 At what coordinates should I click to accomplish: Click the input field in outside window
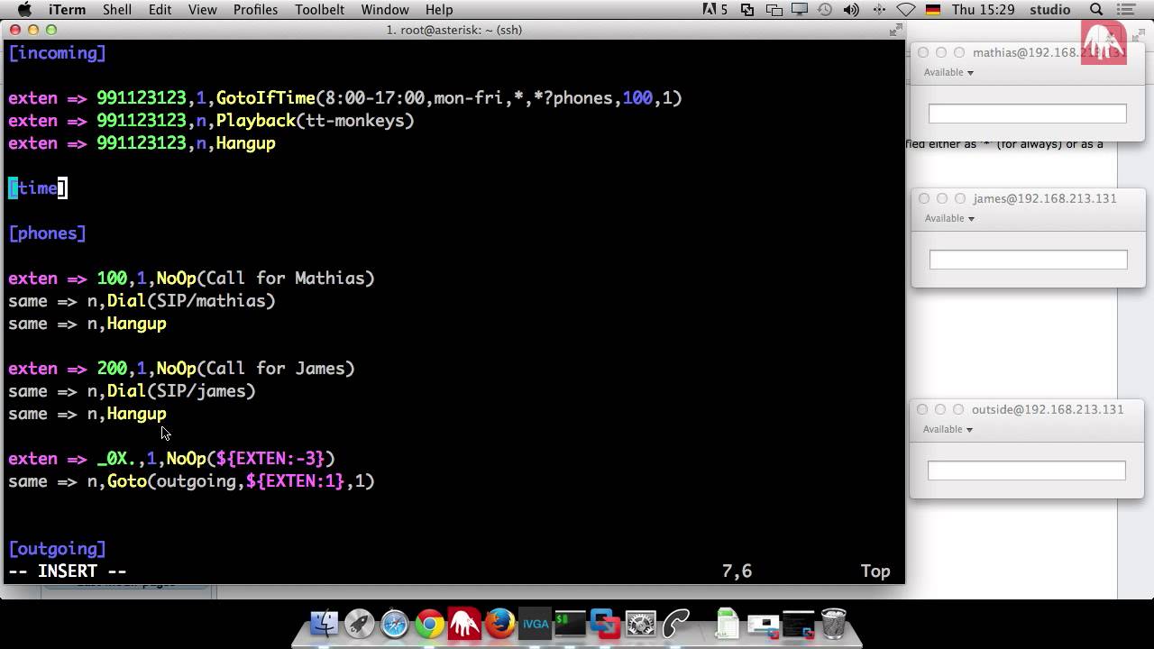[x=1027, y=471]
